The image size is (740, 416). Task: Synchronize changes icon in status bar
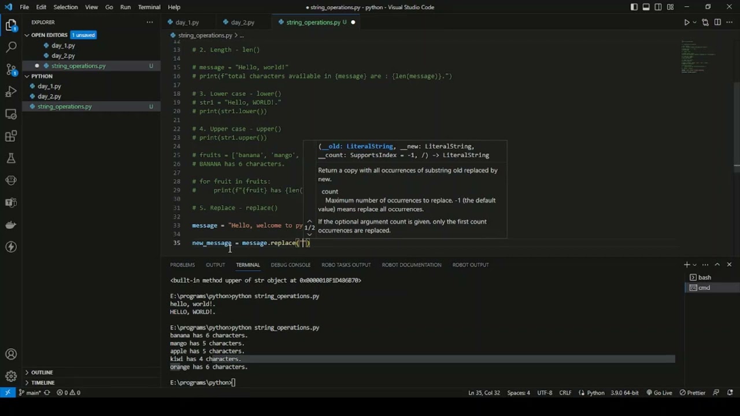[x=47, y=393]
